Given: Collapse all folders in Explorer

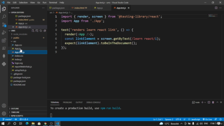Looking at the screenshot, I should tap(45, 31).
